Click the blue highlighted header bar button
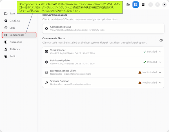Screen dimensions: 169x132 [135, 5]
